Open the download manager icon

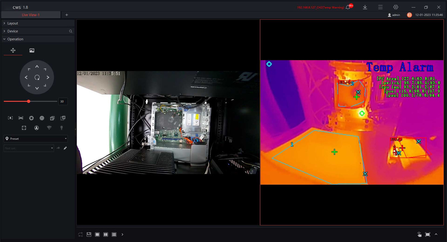point(365,7)
